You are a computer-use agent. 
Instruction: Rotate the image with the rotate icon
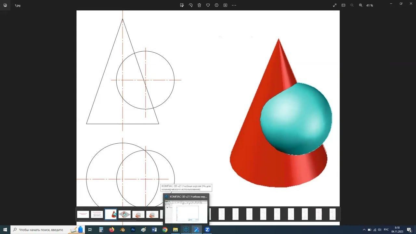(191, 5)
